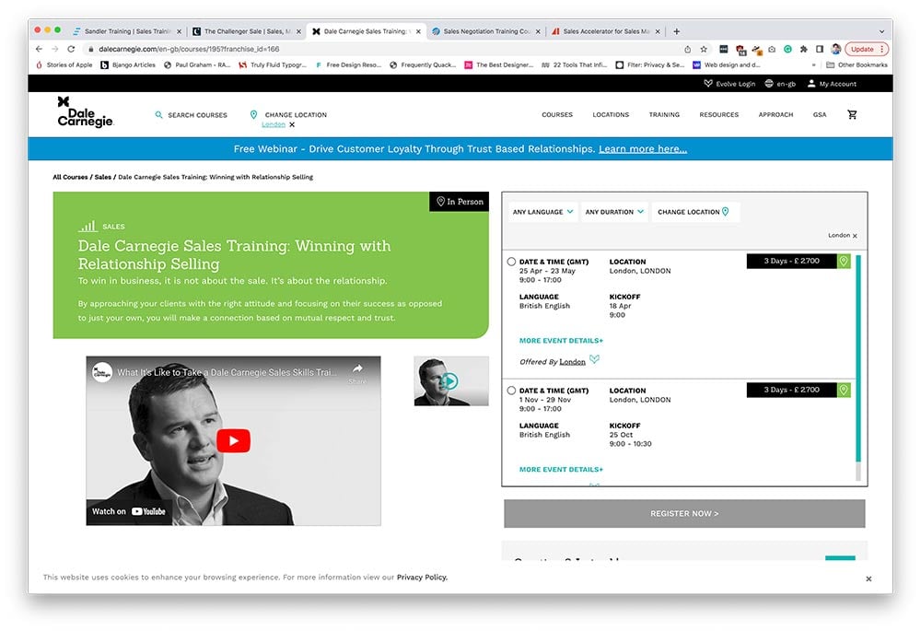Click map pin on 25 Apr event price
921x631 pixels.
pyautogui.click(x=844, y=261)
